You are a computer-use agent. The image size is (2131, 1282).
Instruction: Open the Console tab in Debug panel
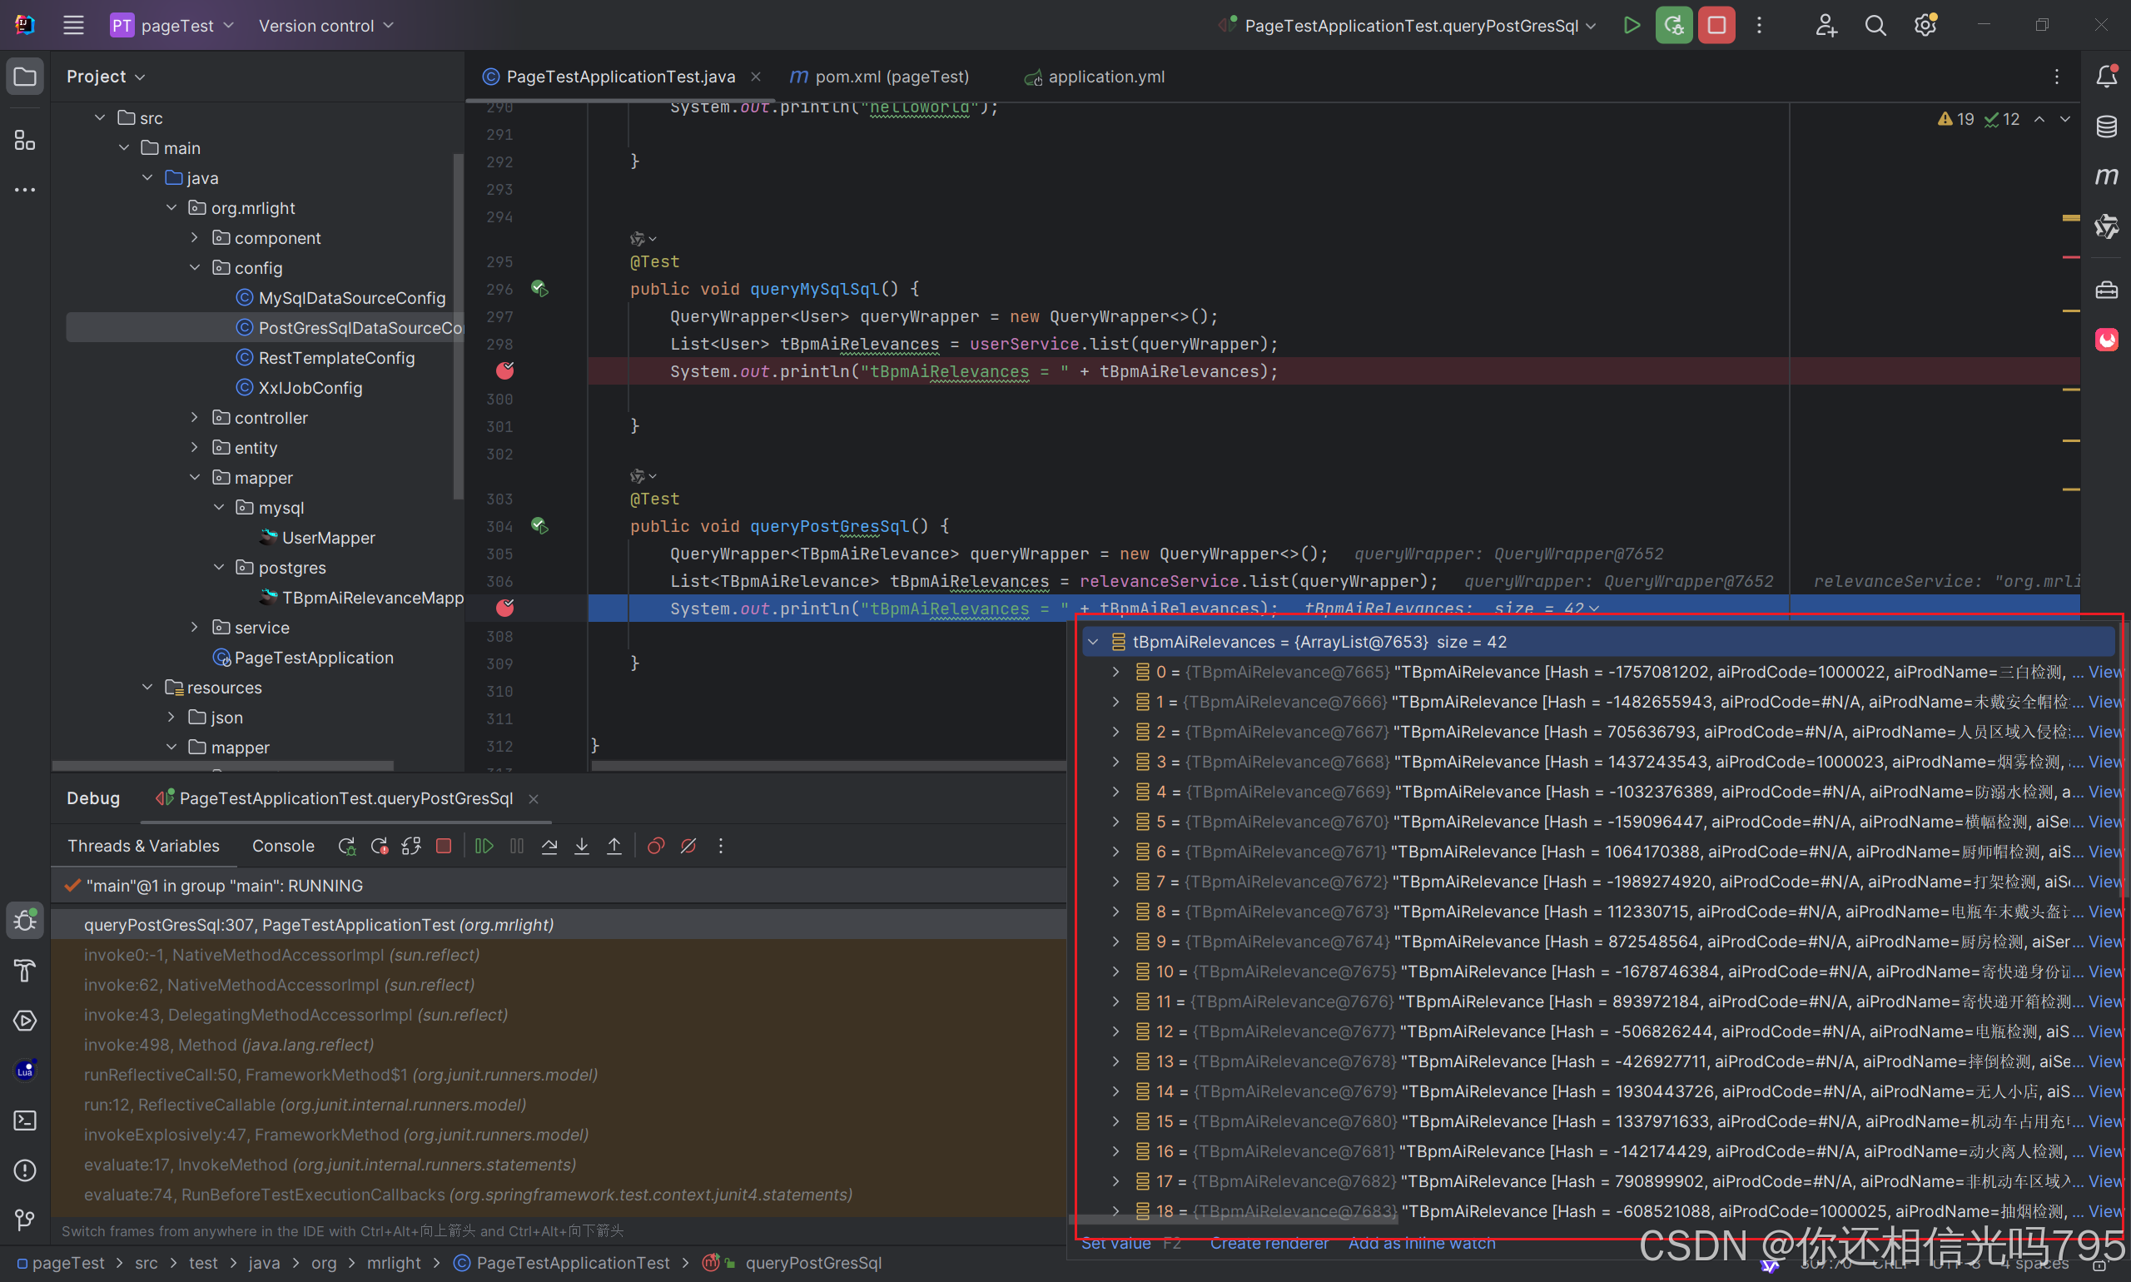coord(282,846)
